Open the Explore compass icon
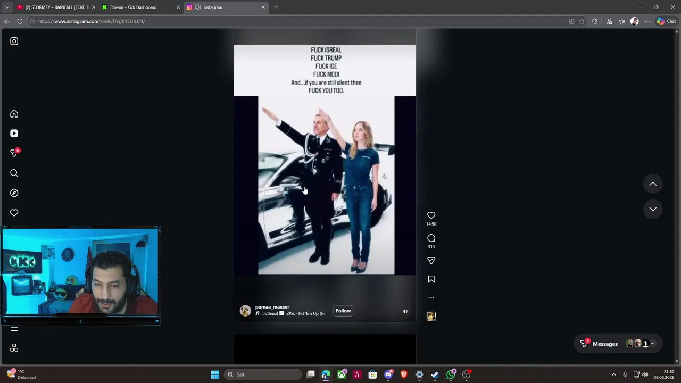Screen dimensions: 681x383 click(14, 193)
